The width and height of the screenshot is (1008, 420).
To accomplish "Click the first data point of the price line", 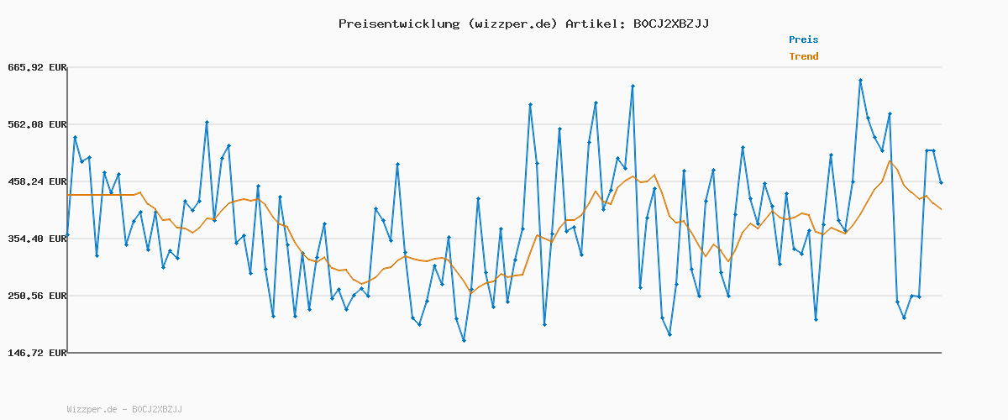I will coord(67,234).
